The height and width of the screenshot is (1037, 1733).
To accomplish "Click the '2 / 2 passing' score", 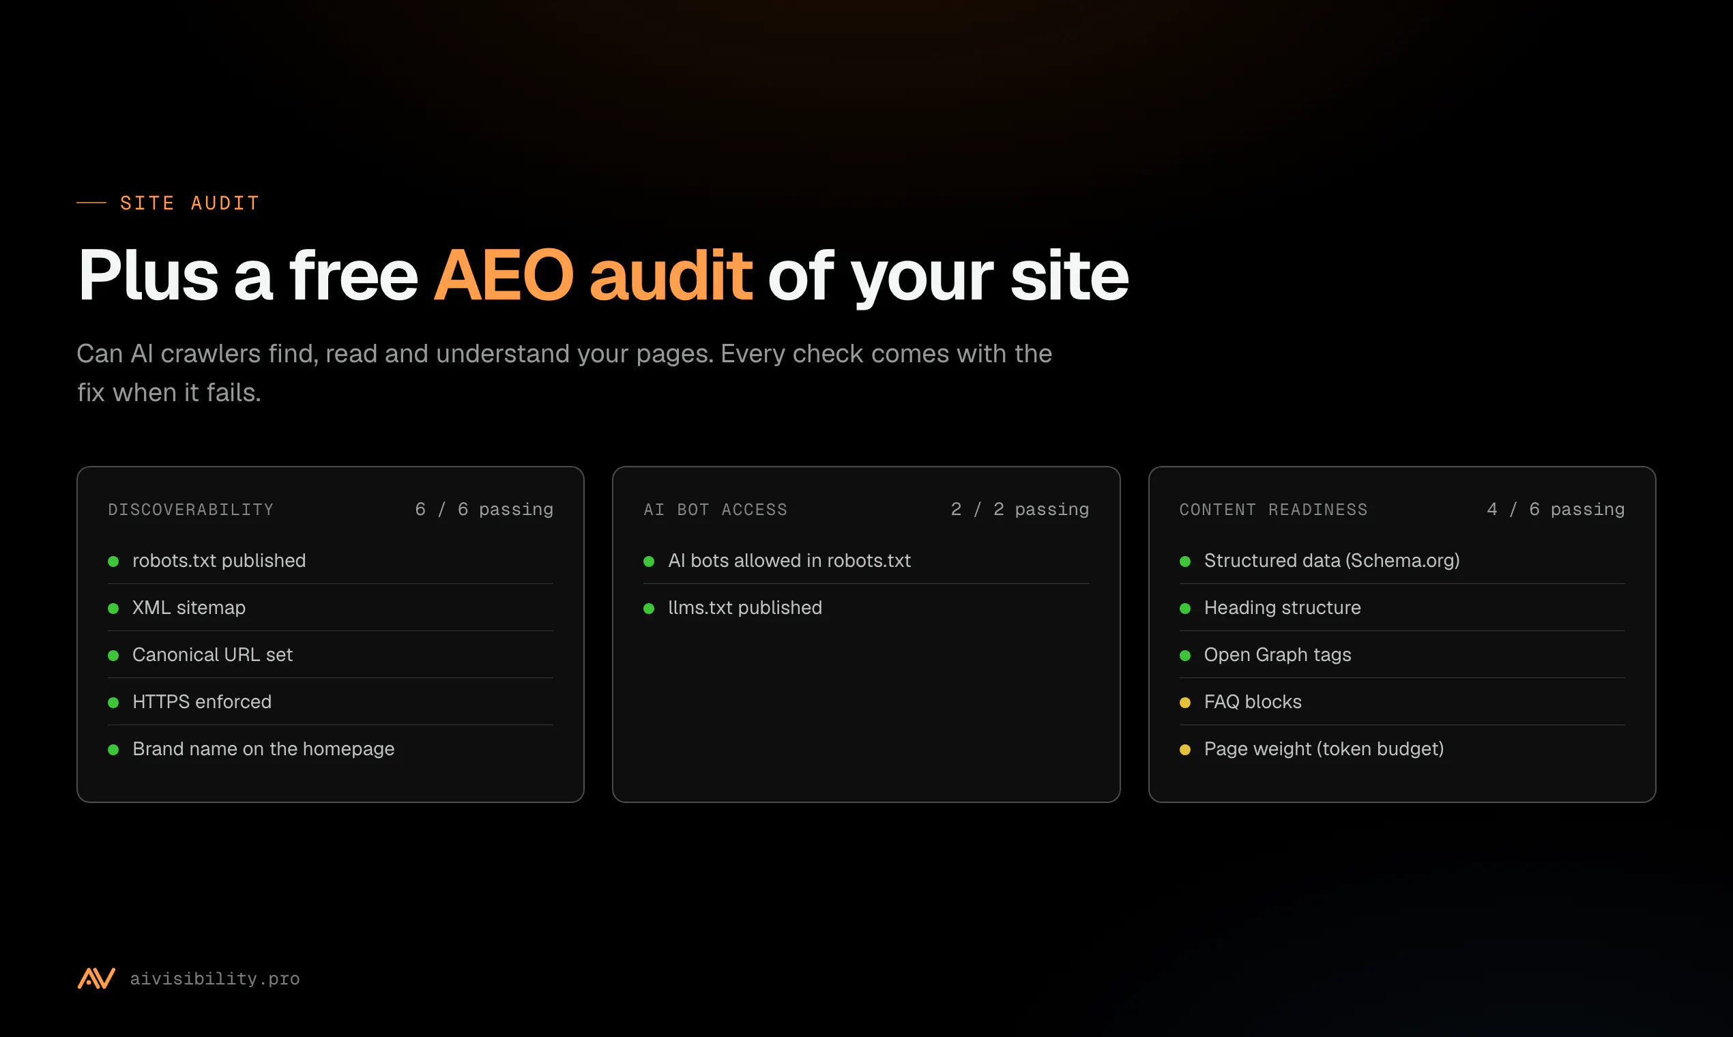I will pos(1019,510).
